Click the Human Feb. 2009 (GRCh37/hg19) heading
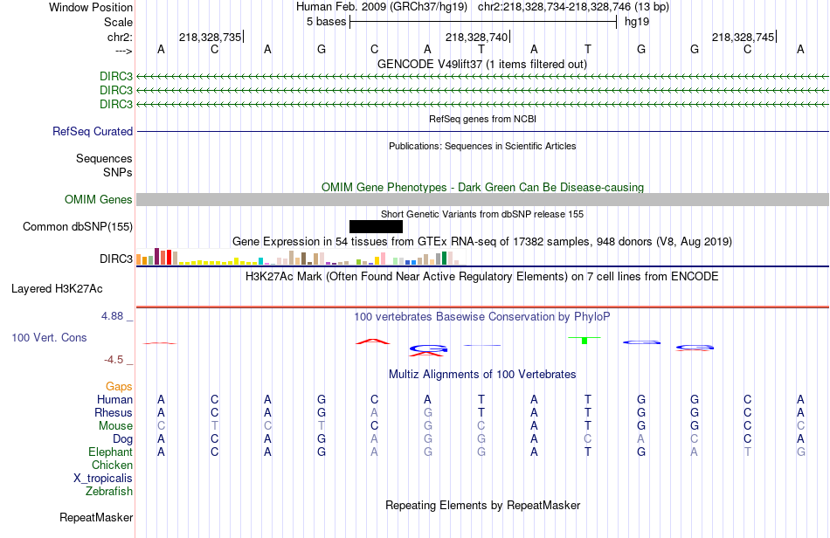This screenshot has width=830, height=538. [x=382, y=7]
